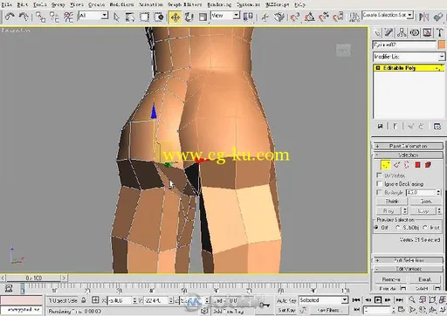The height and width of the screenshot is (316, 447).
Task: Select the Element sub-object level icon
Action: point(428,165)
